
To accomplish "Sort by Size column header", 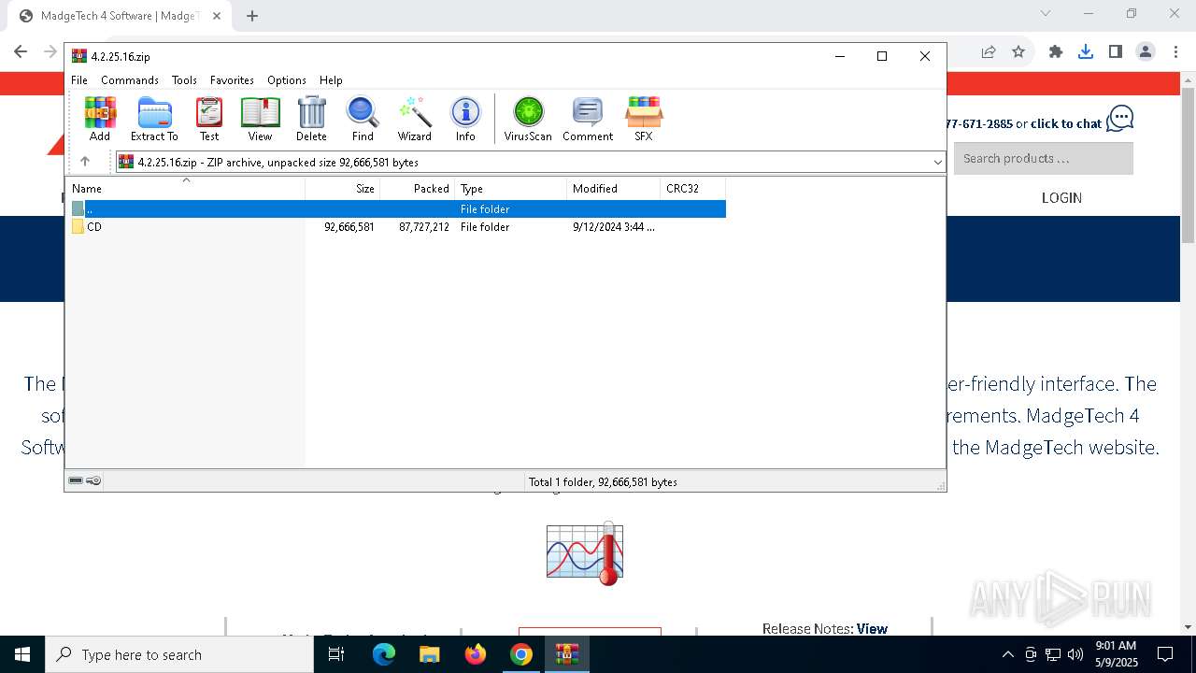I will (343, 189).
